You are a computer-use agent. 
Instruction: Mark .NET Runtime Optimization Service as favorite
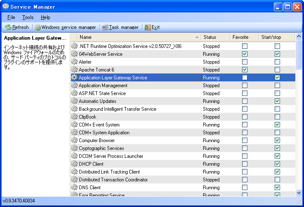tap(245, 46)
